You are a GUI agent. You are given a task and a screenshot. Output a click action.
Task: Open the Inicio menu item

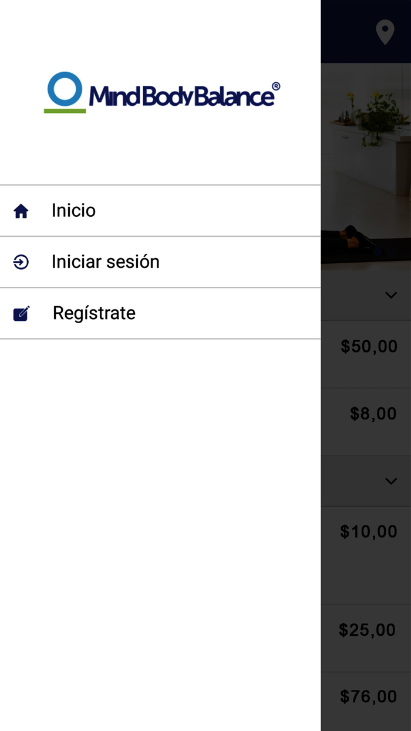click(x=73, y=210)
